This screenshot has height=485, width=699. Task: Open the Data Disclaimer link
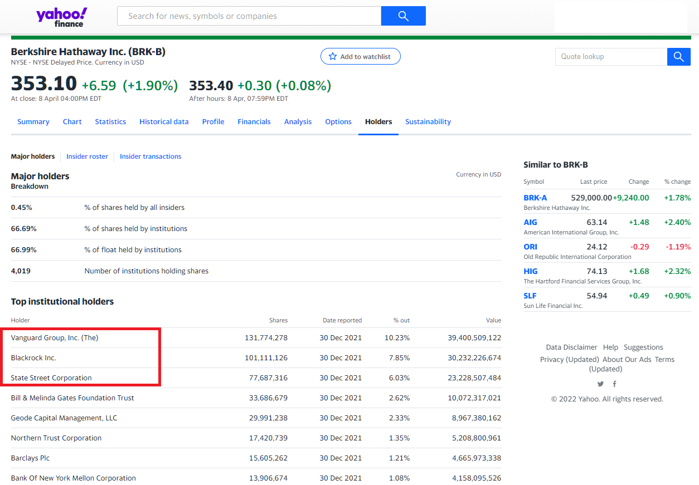[x=571, y=347]
